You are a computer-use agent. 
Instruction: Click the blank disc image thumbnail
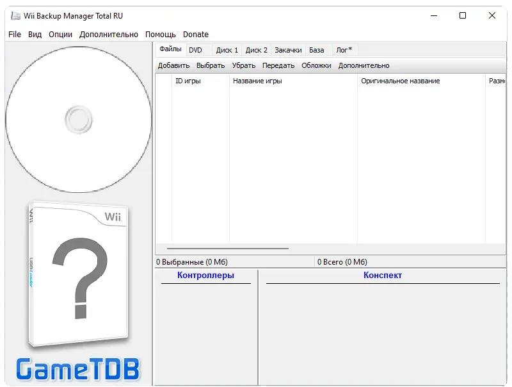[78, 119]
